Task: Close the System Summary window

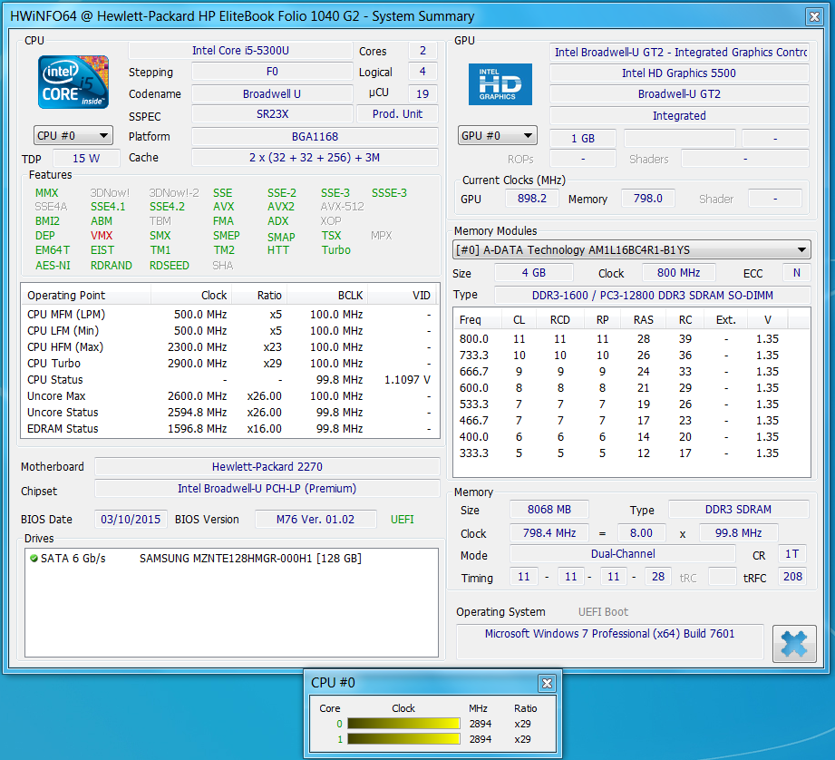Action: click(814, 16)
